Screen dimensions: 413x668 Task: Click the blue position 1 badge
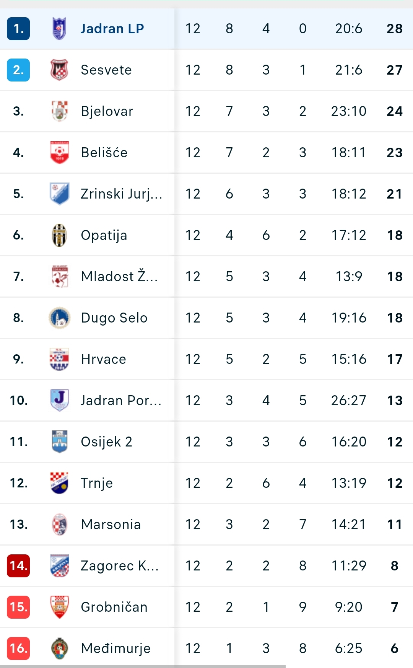18,29
